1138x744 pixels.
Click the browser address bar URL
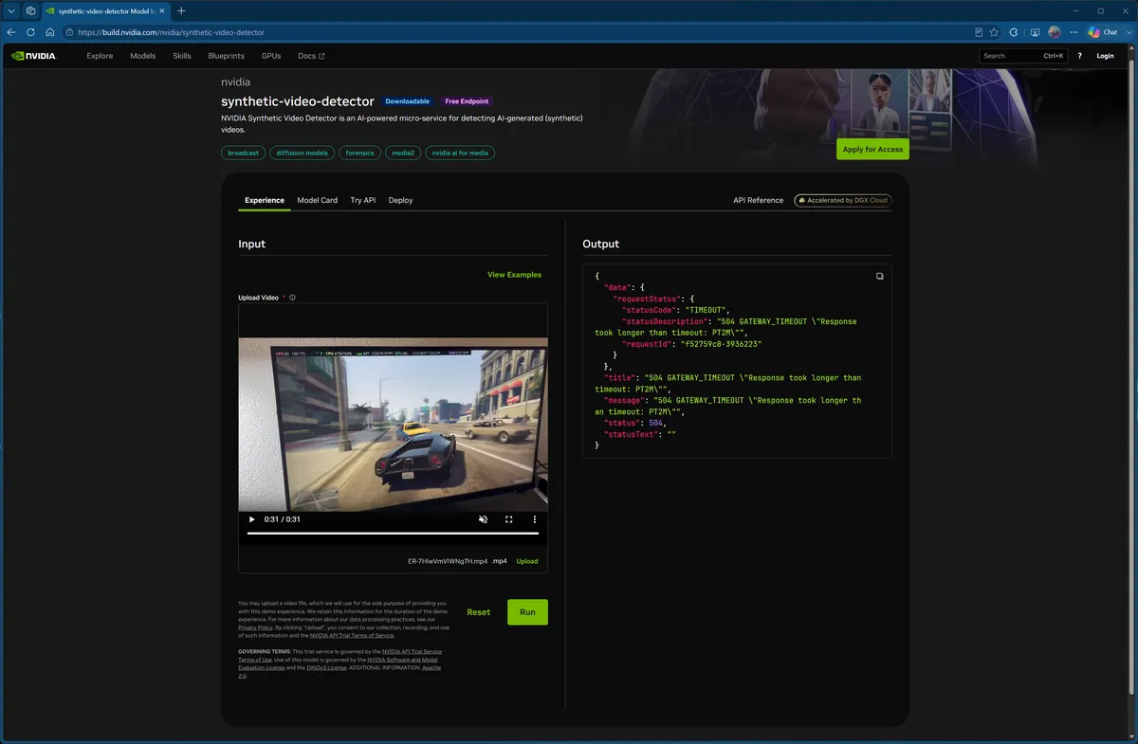[171, 32]
